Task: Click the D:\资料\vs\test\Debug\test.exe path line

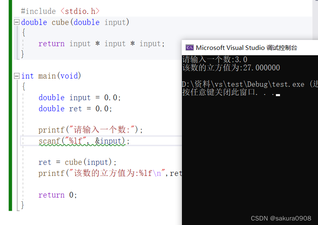Action: pyautogui.click(x=250, y=84)
